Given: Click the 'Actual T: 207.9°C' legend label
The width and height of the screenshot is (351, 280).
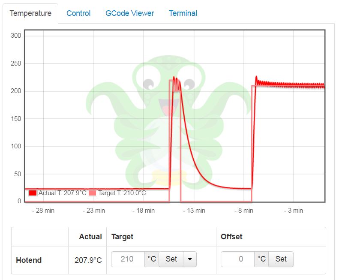Looking at the screenshot, I should pyautogui.click(x=62, y=193).
